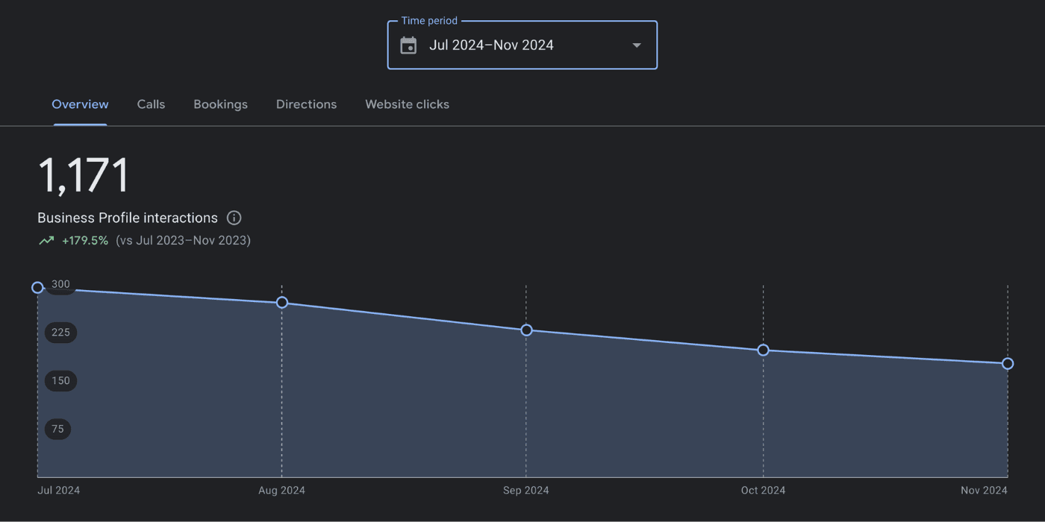The height and width of the screenshot is (522, 1045).
Task: Open the Bookings tab
Action: click(x=220, y=104)
